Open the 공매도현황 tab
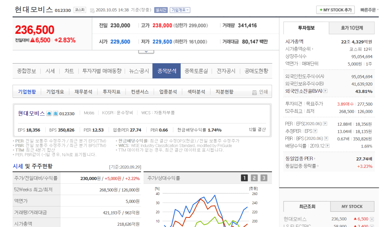The image size is (386, 227). [256, 71]
